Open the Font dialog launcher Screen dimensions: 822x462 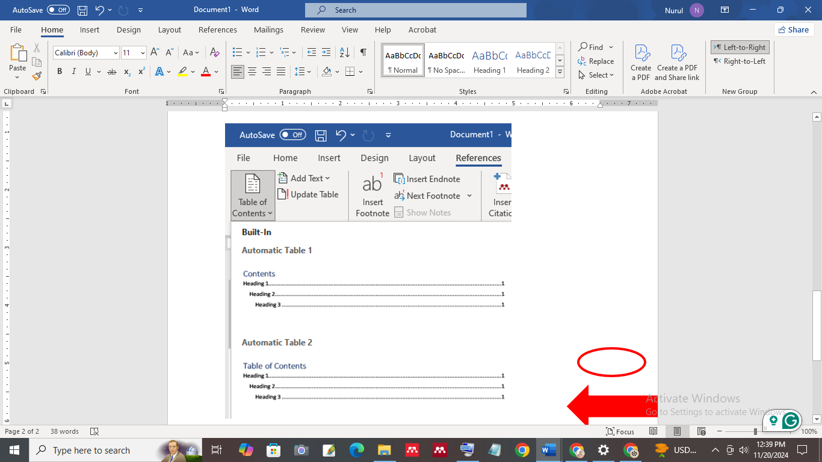click(221, 91)
